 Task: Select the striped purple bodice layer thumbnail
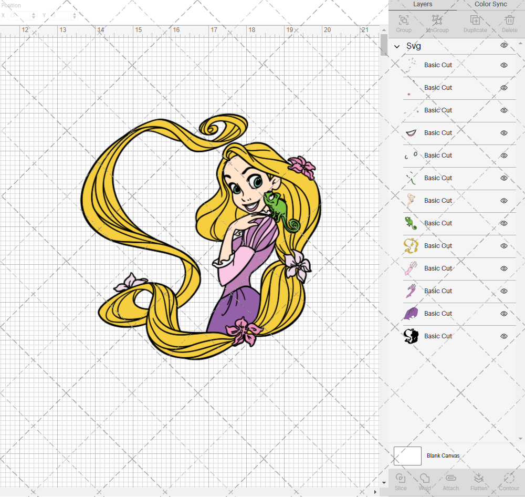[x=411, y=291]
